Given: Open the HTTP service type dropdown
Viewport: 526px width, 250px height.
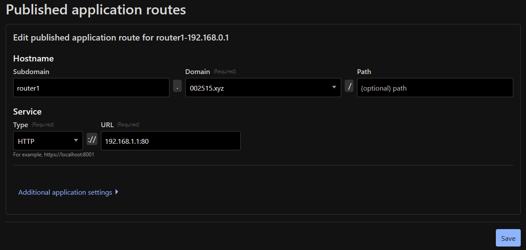Looking at the screenshot, I should [x=48, y=141].
